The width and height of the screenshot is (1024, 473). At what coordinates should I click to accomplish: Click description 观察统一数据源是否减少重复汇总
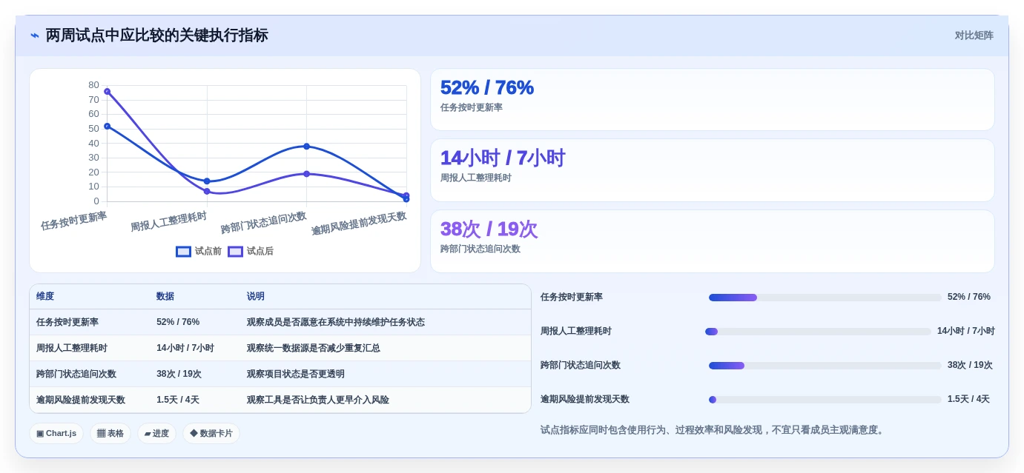[x=314, y=348]
